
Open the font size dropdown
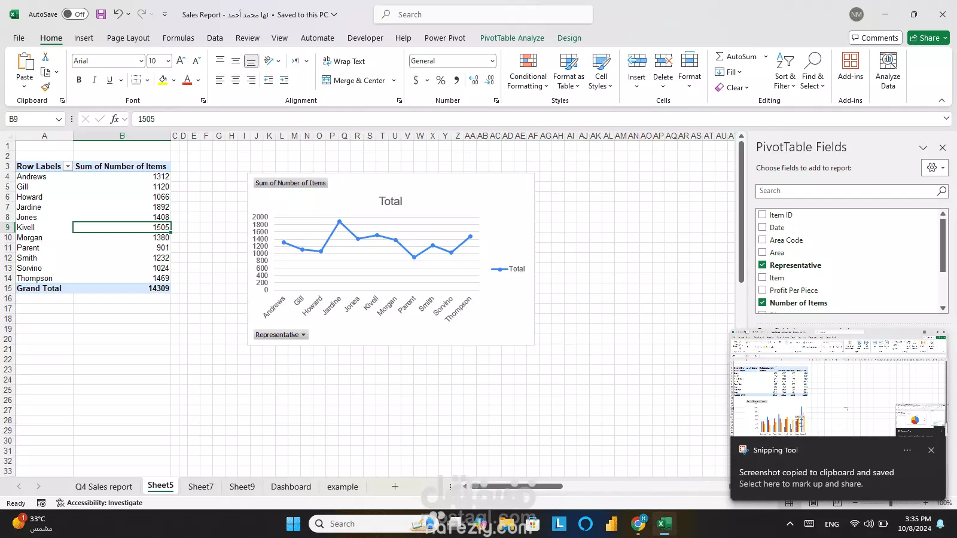coord(168,61)
